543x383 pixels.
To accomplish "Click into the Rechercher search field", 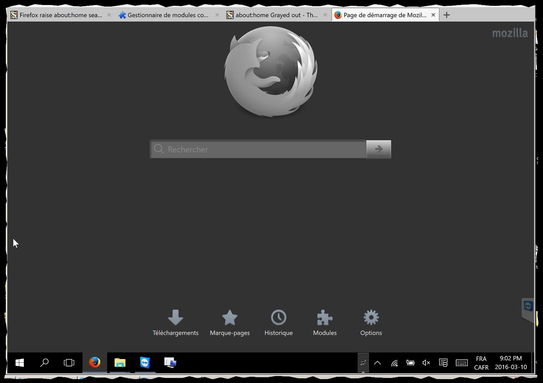I will tap(258, 149).
